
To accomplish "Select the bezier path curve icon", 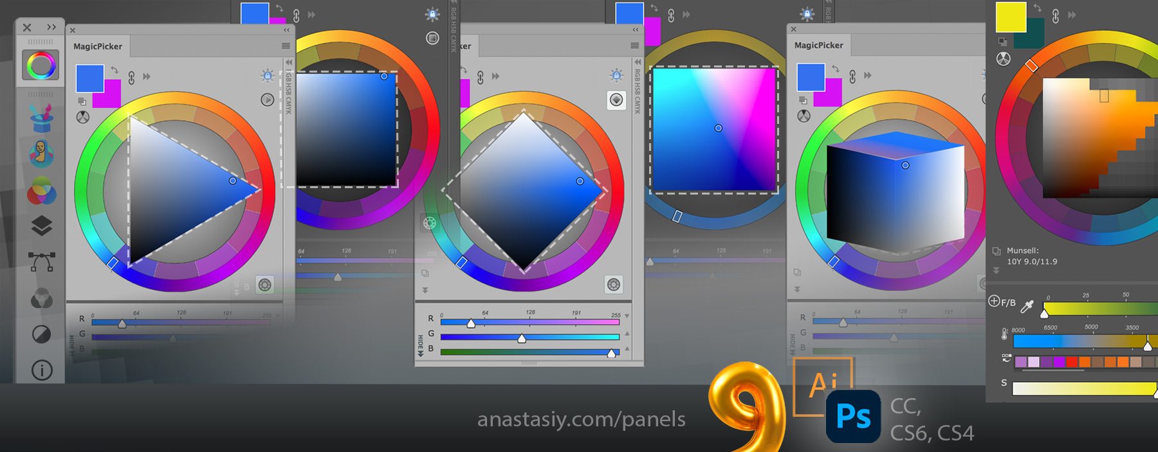I will coord(41,262).
